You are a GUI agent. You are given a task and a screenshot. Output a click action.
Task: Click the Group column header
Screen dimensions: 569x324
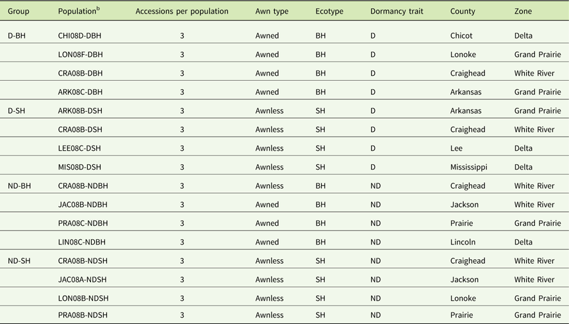tap(19, 12)
